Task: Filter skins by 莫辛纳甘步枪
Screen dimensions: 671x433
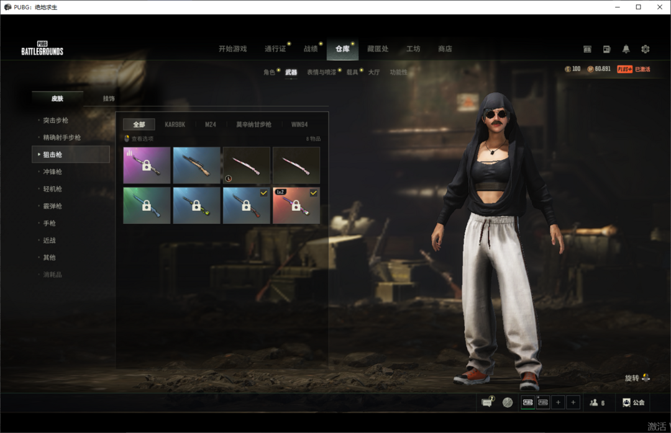Action: click(253, 125)
